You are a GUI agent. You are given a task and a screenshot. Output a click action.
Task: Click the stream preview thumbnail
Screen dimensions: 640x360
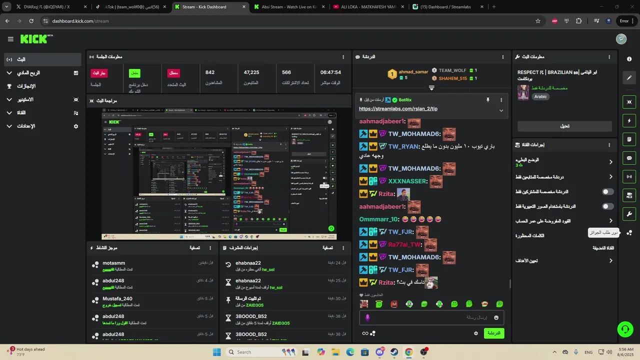(x=219, y=174)
